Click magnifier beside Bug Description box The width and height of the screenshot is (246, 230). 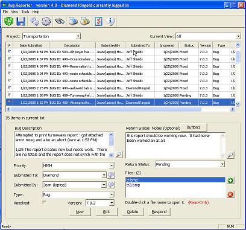tap(119, 155)
